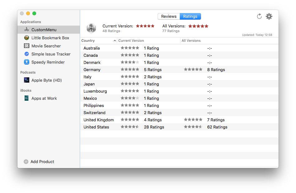Viewport: 296px width, 193px height.
Task: Zoom the window with green button
Action: (34, 13)
